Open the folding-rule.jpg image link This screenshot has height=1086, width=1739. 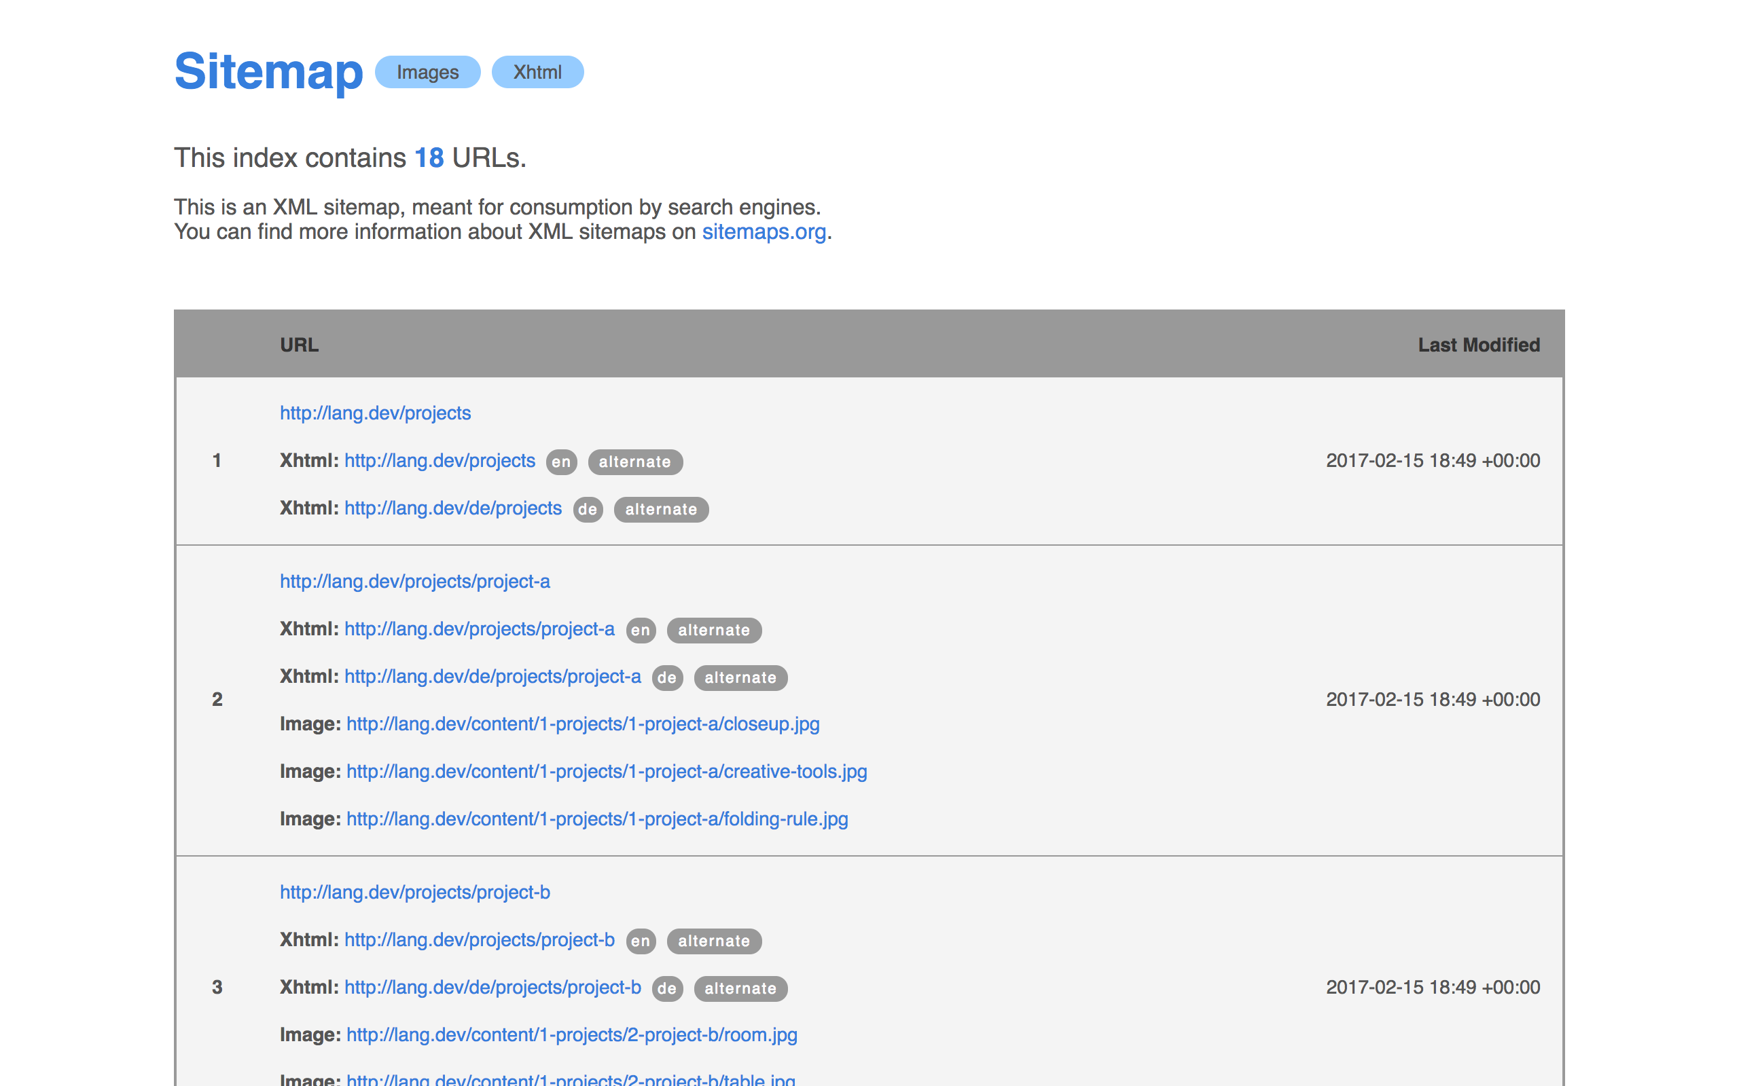[596, 819]
